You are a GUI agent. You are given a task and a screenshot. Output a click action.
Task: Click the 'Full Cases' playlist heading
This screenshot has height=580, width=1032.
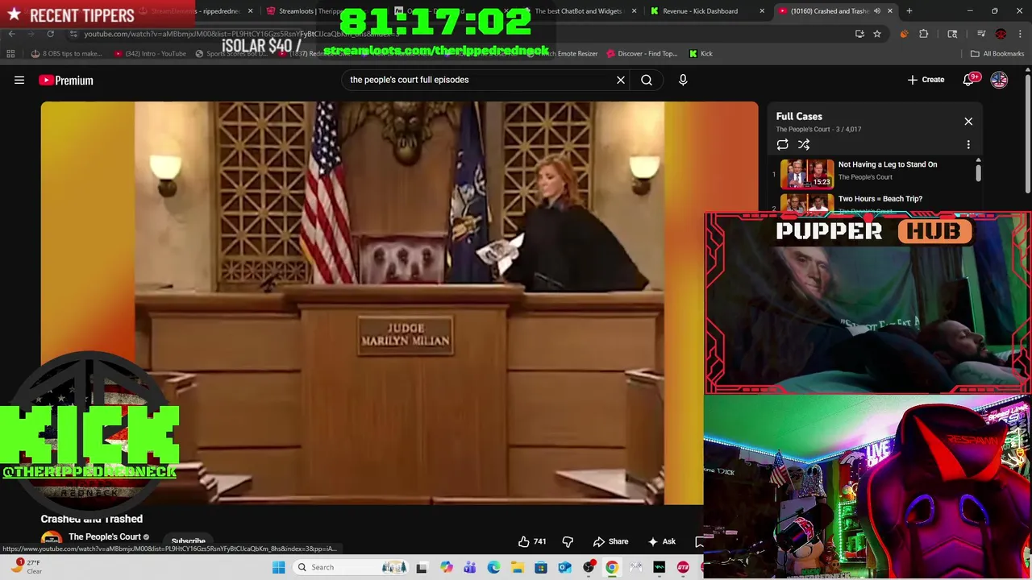point(799,116)
